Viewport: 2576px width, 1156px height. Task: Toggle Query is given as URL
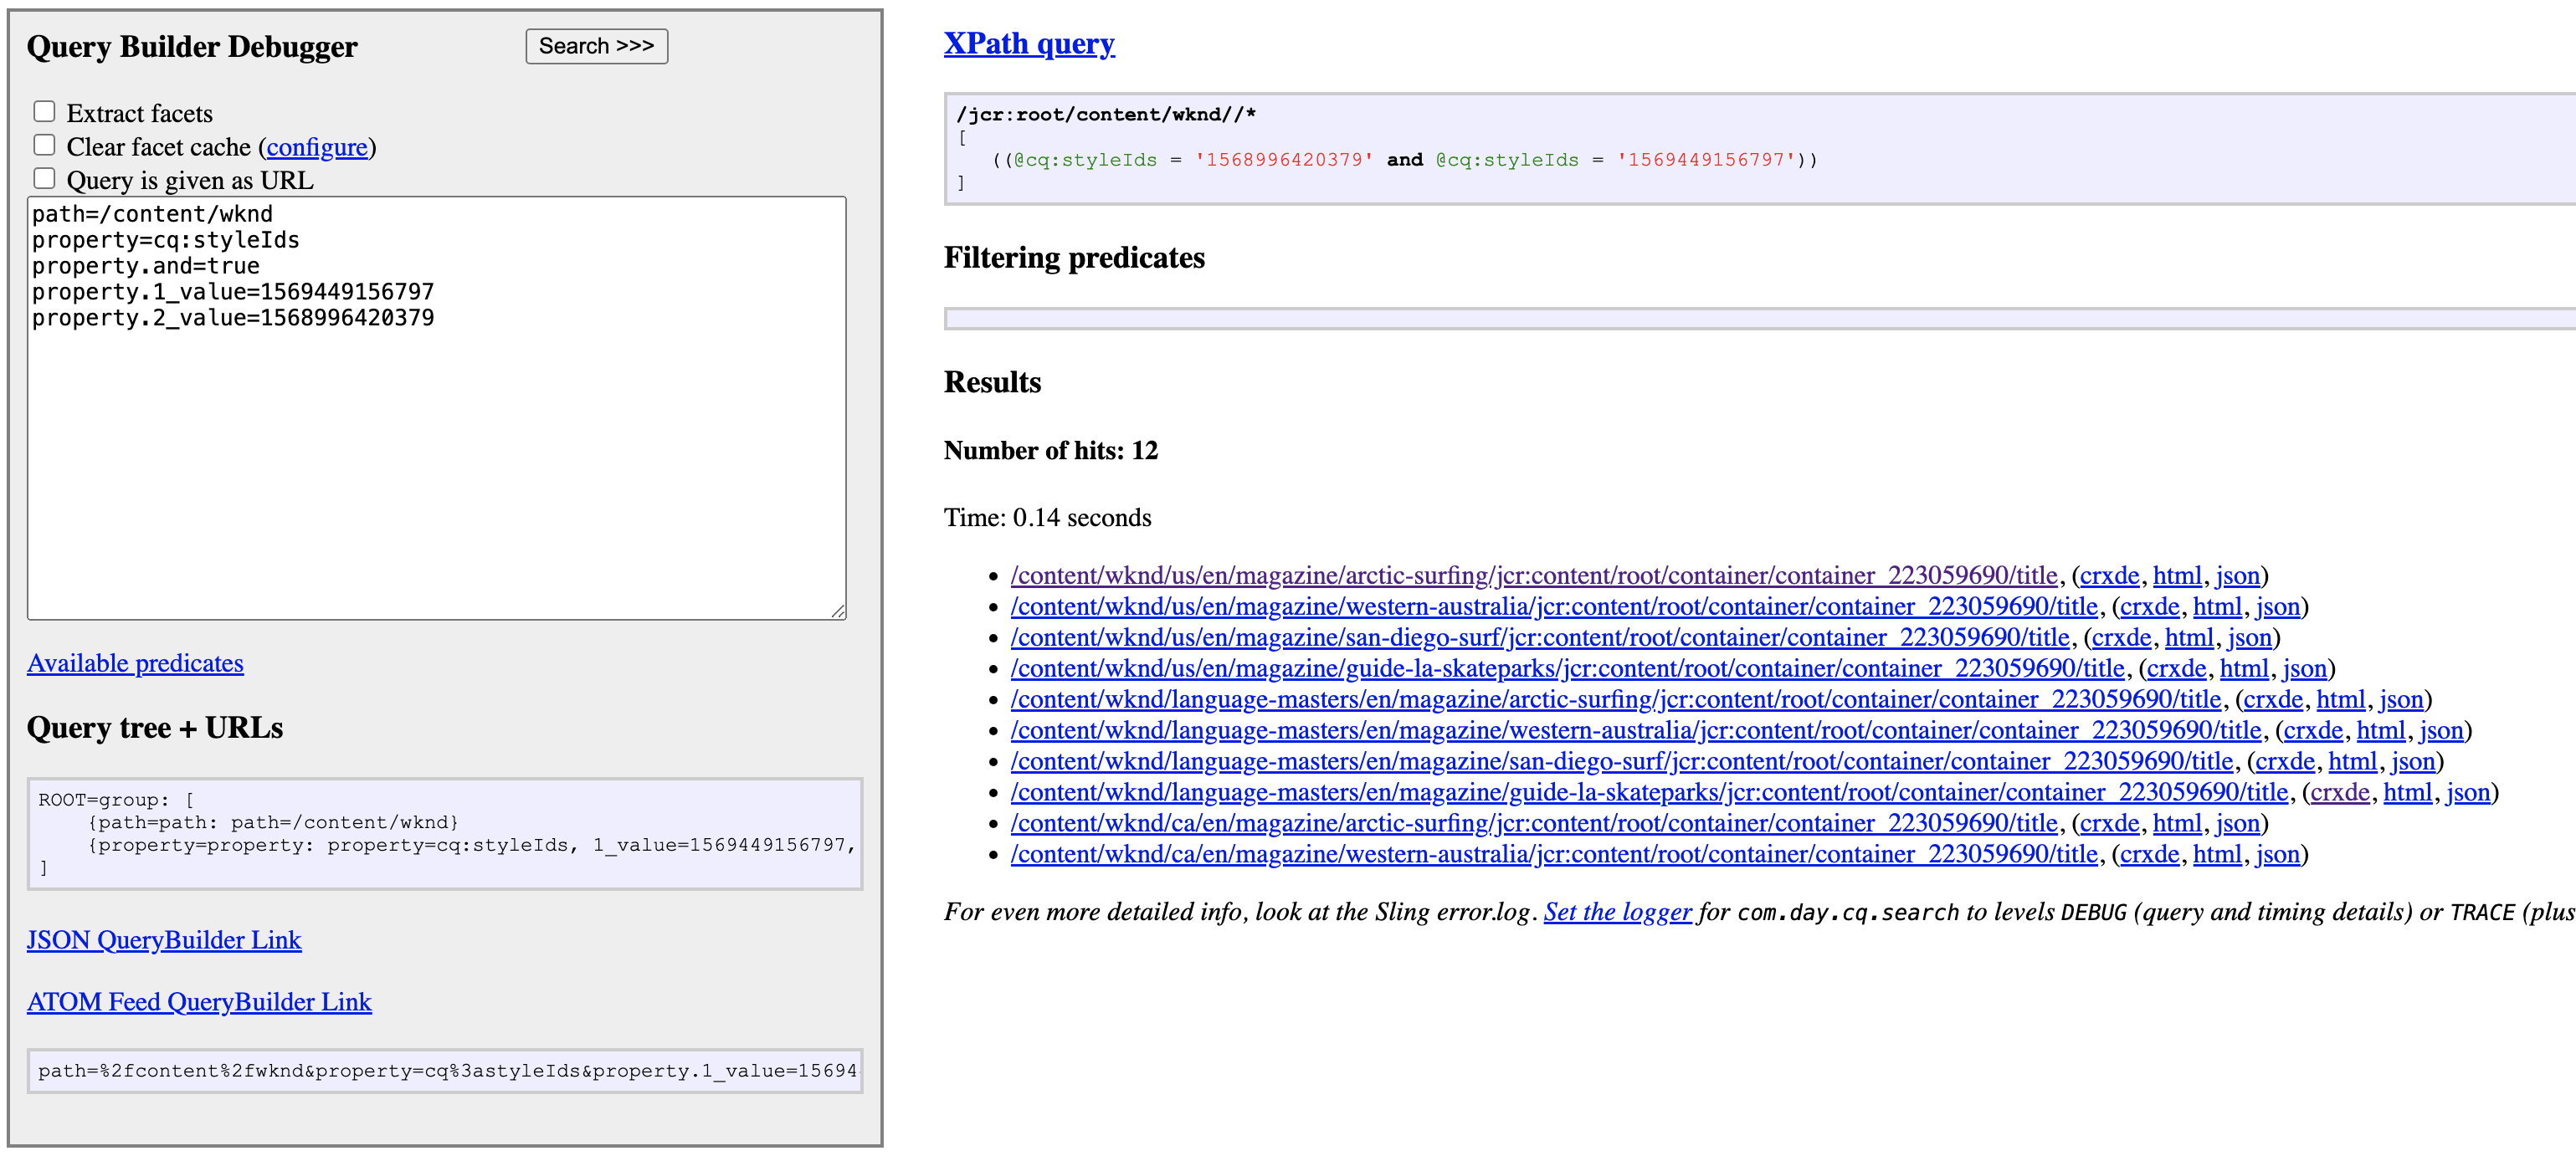(44, 178)
